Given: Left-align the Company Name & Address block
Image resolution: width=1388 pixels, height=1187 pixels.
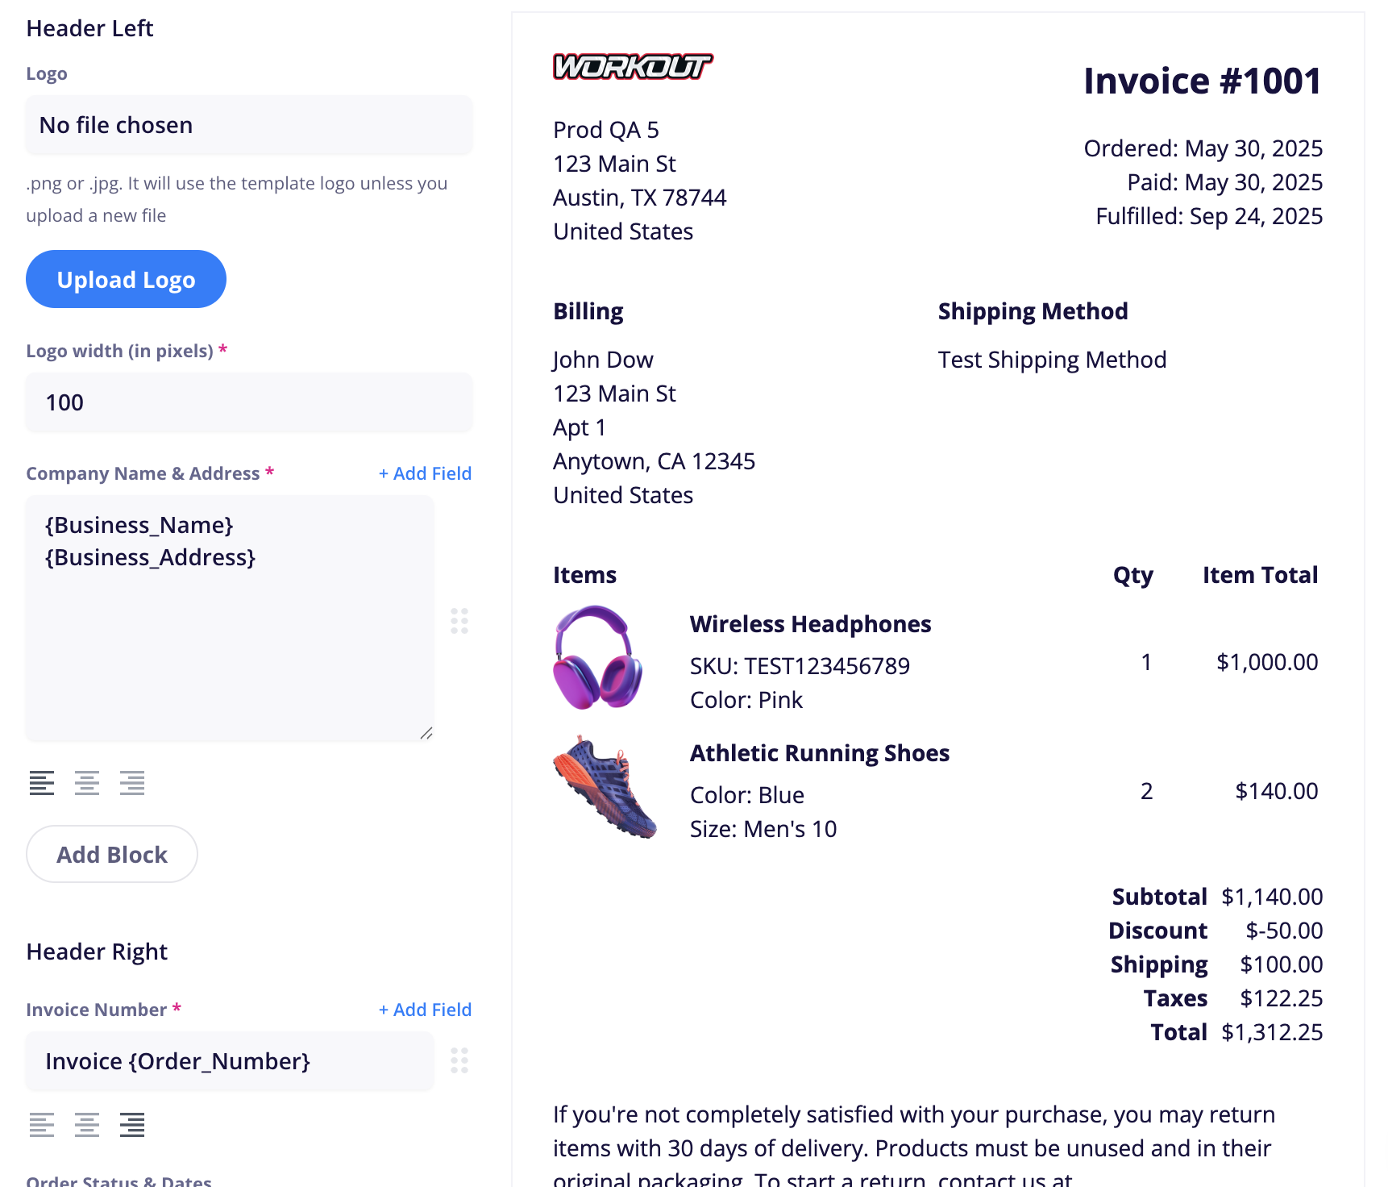Looking at the screenshot, I should [42, 783].
